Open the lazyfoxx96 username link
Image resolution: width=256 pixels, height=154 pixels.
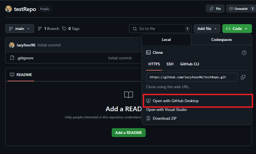click(26, 45)
